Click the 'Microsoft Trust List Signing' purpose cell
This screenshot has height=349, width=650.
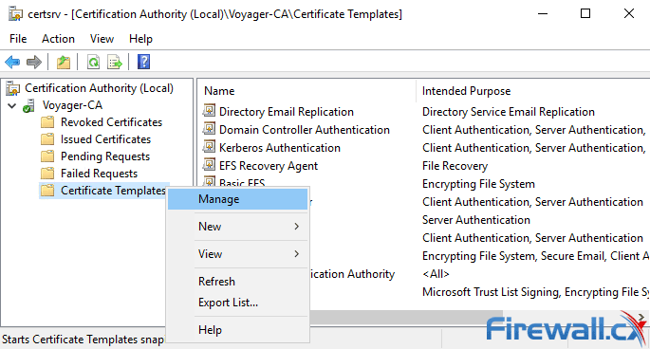(x=535, y=292)
